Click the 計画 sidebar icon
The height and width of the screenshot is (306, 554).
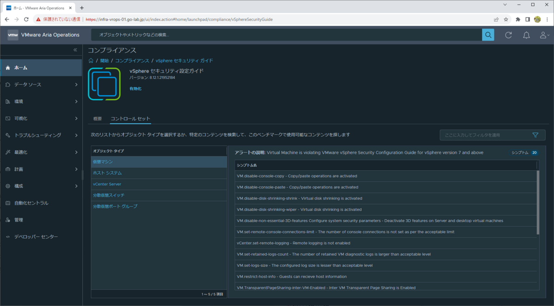click(7, 169)
